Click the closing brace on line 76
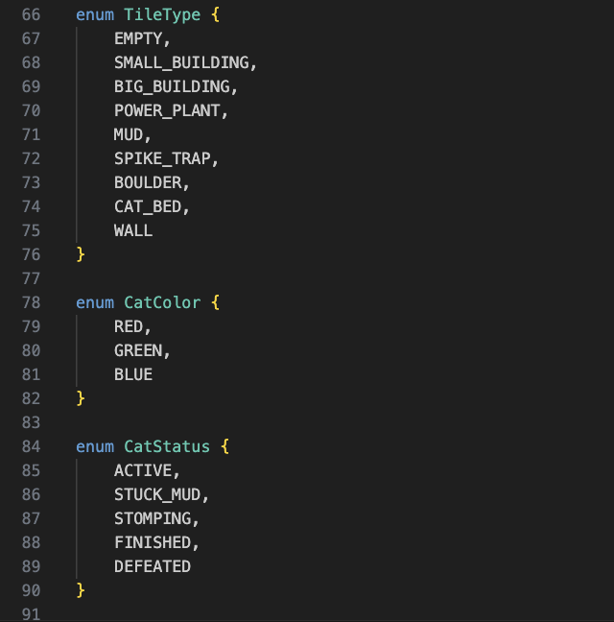Viewport: 614px width, 622px height. click(x=81, y=255)
